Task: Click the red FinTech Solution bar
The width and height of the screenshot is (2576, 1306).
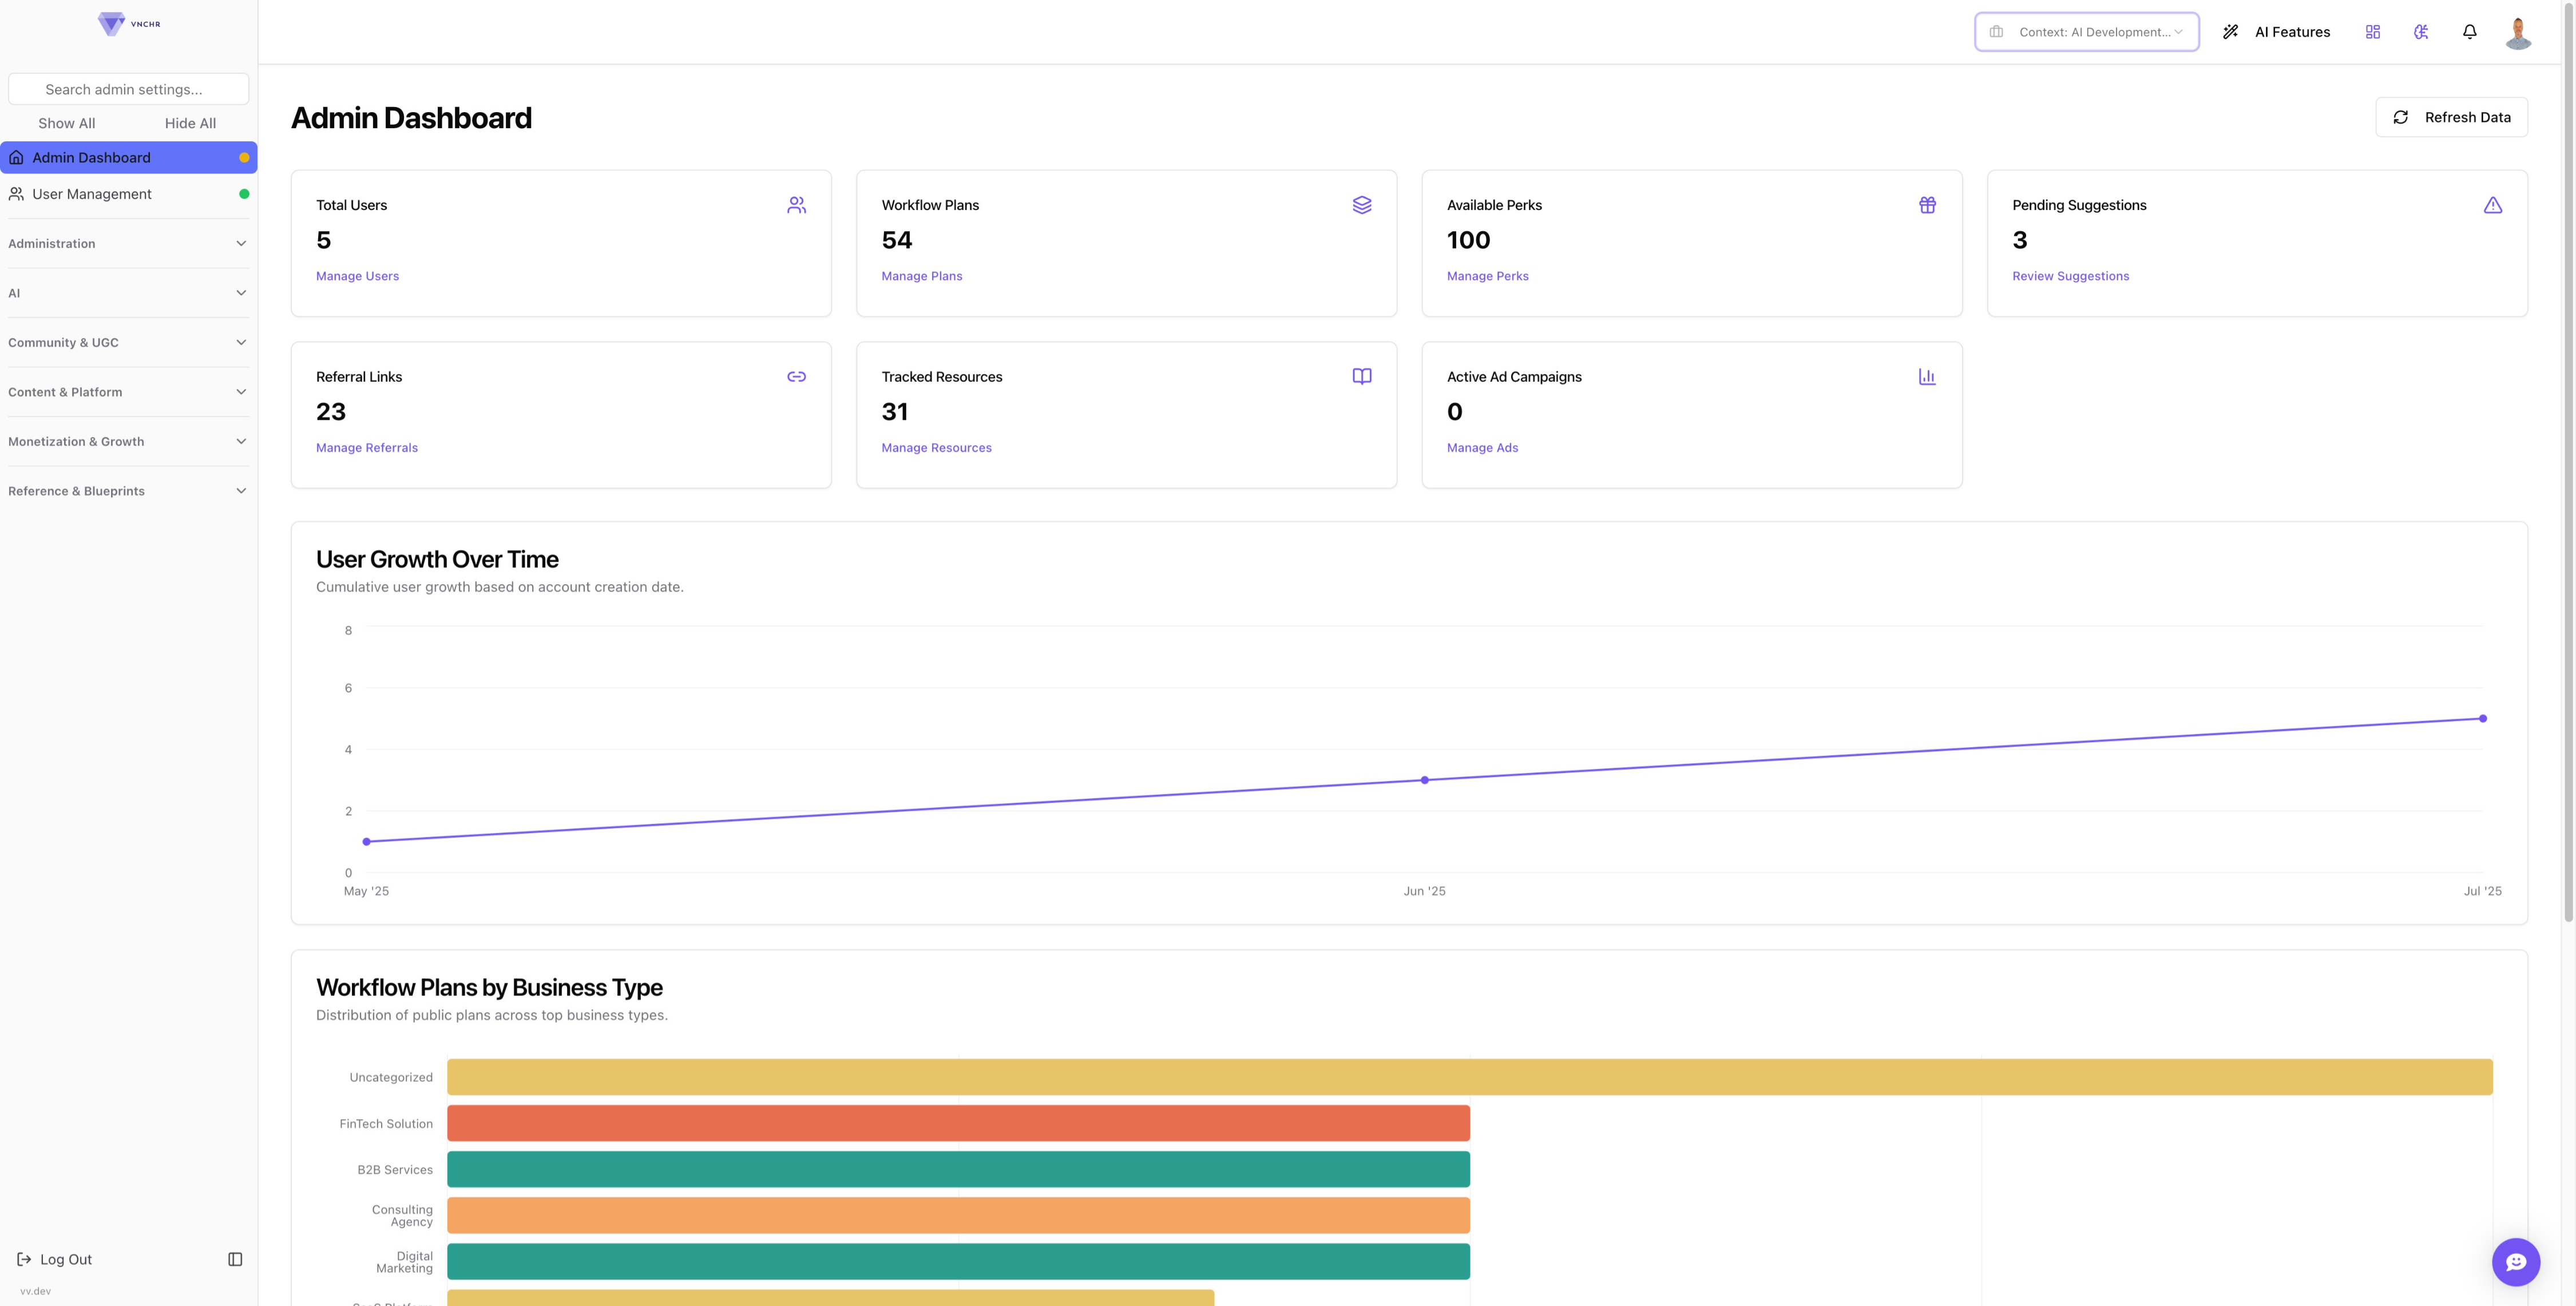Action: pyautogui.click(x=957, y=1123)
